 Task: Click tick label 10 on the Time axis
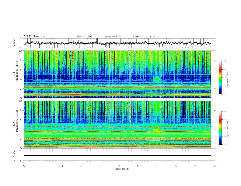[214, 166]
